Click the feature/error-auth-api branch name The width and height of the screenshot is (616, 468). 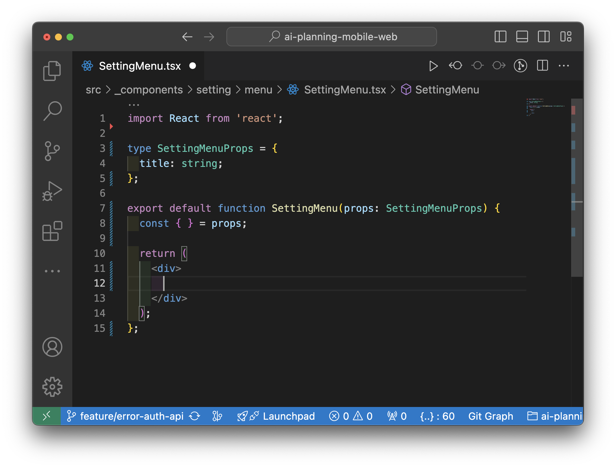[132, 416]
